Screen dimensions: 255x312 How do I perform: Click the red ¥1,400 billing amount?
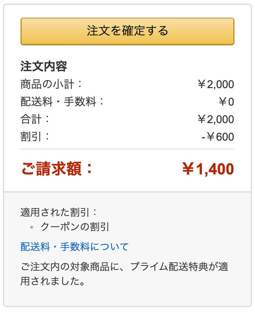coord(208,169)
